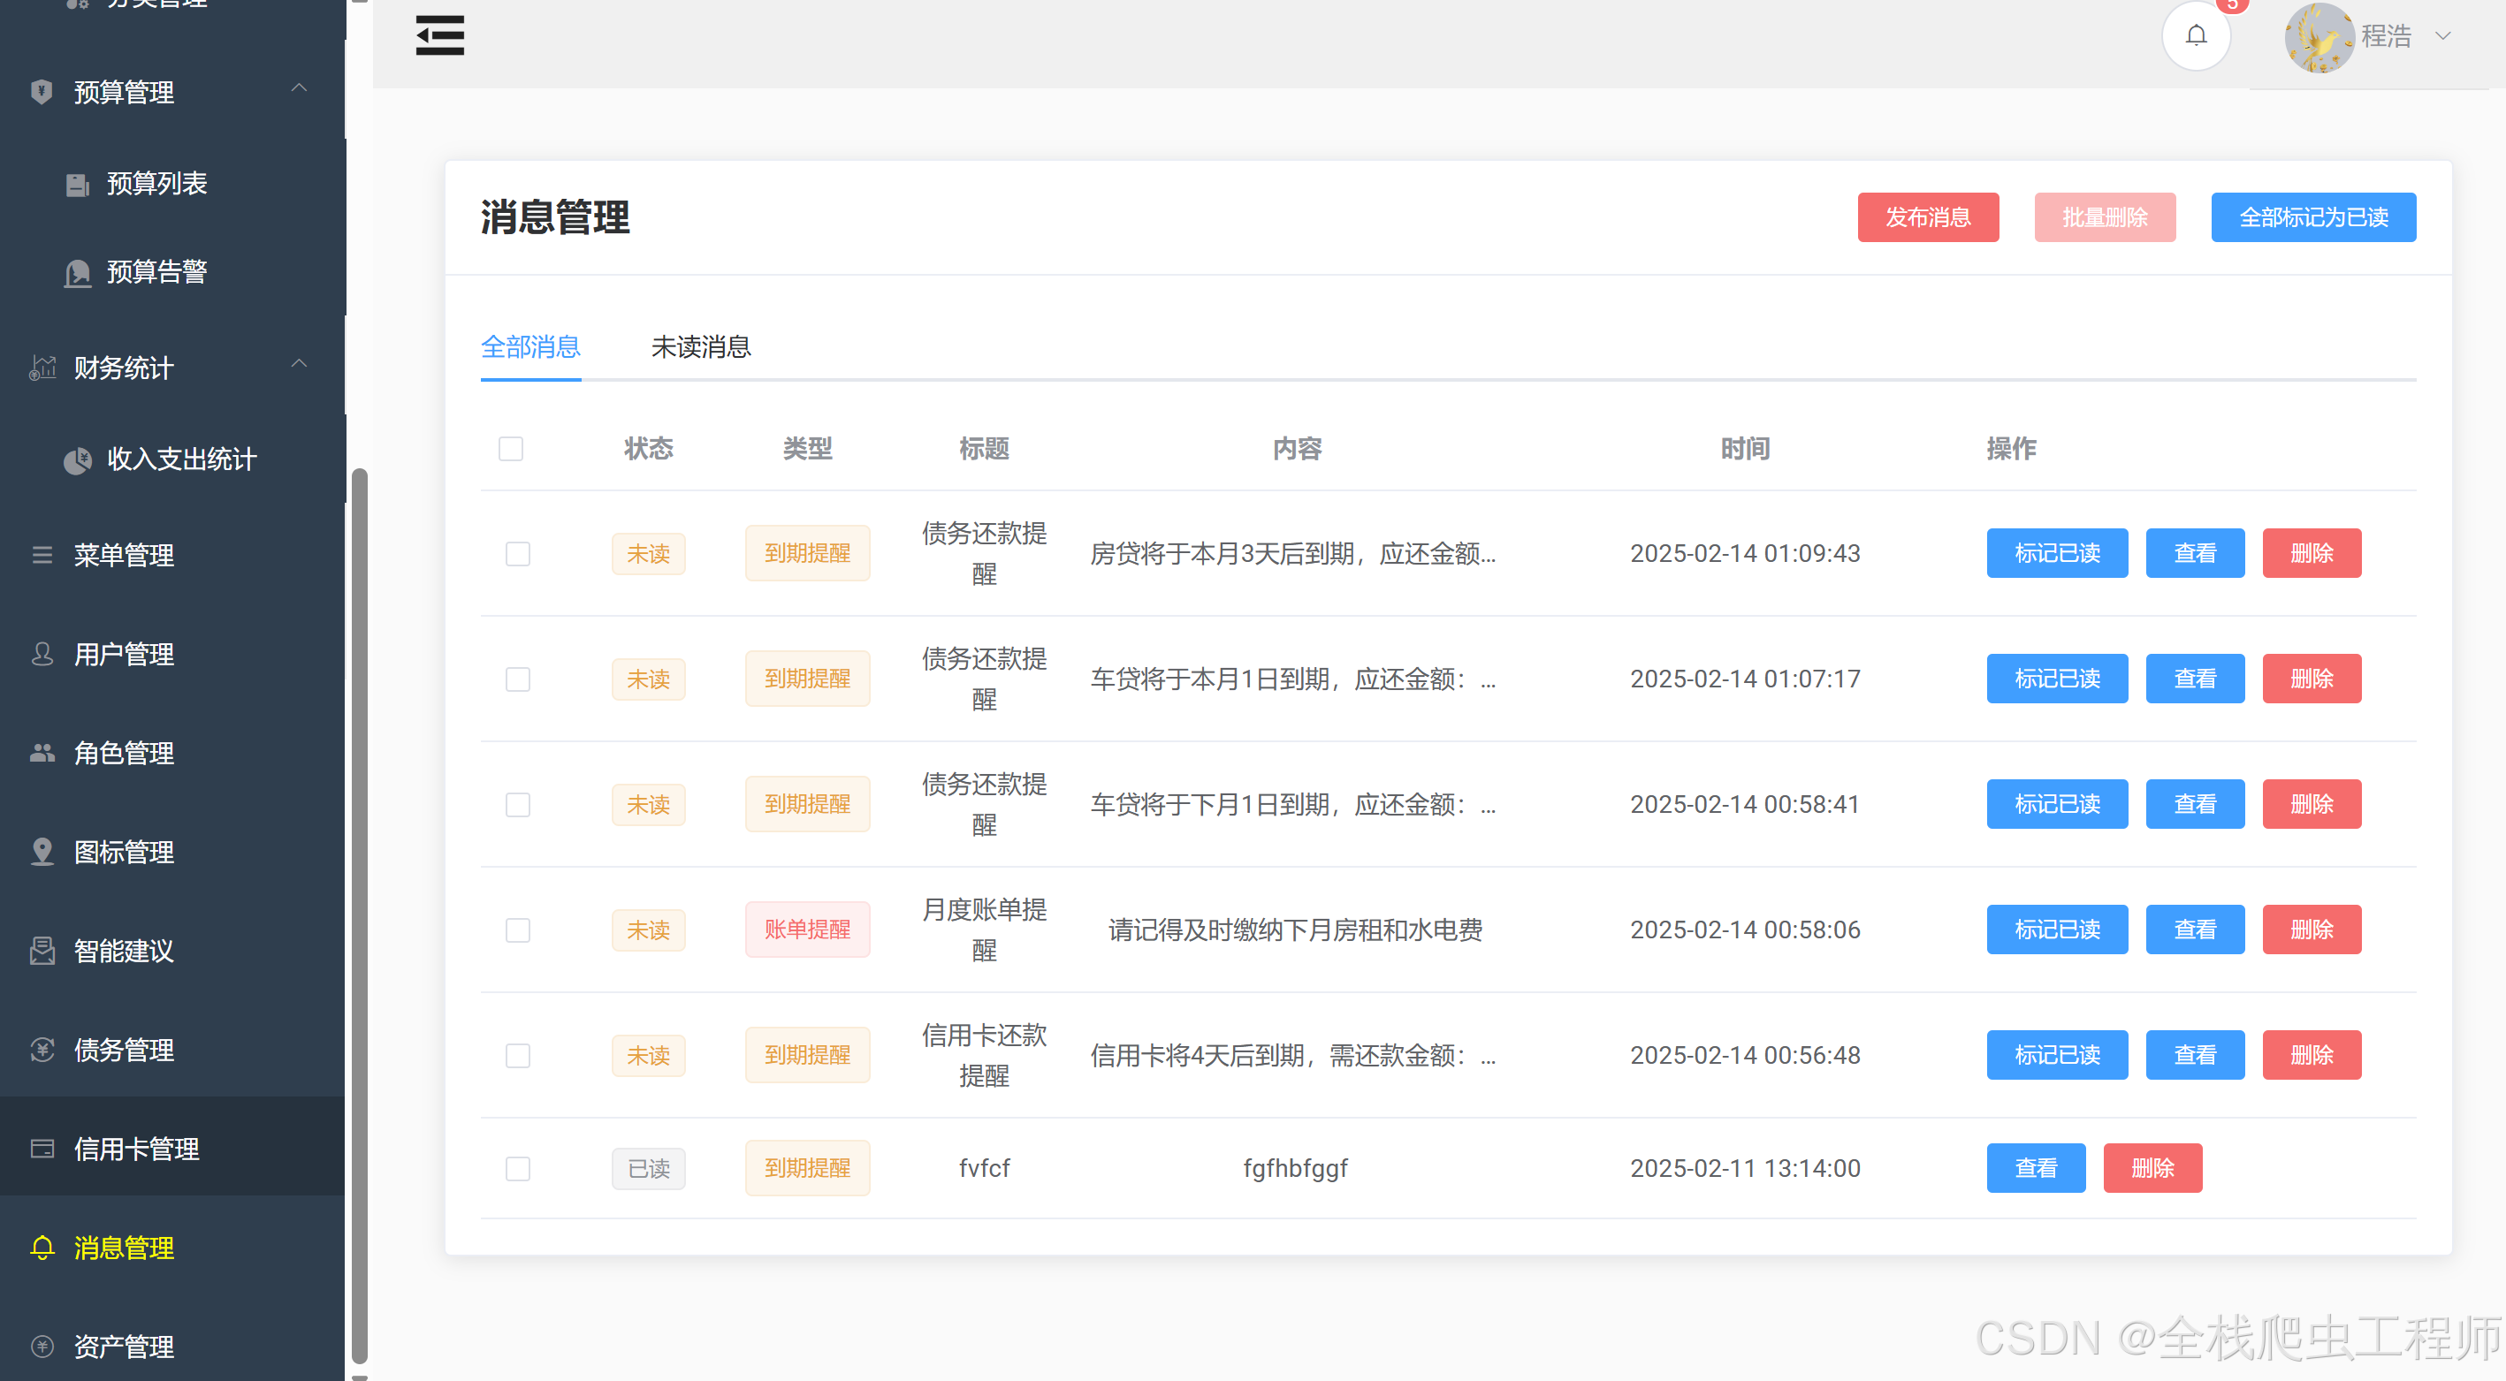Viewport: 2506px width, 1381px height.
Task: Switch to the 未读消息 tab
Action: click(700, 347)
